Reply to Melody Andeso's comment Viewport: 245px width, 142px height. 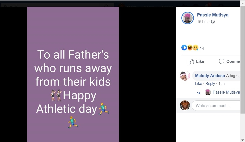pyautogui.click(x=210, y=84)
